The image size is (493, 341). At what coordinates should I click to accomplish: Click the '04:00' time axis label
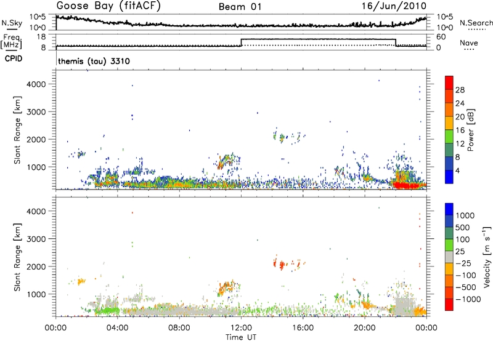click(x=118, y=328)
